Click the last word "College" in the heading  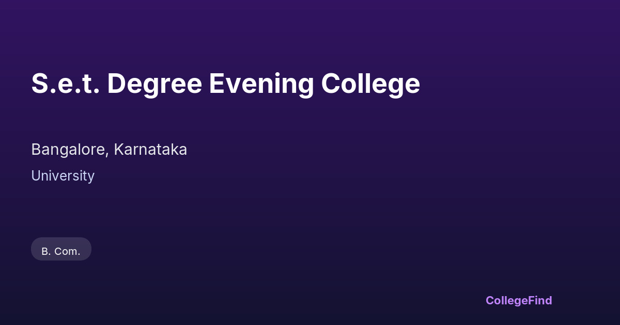370,84
